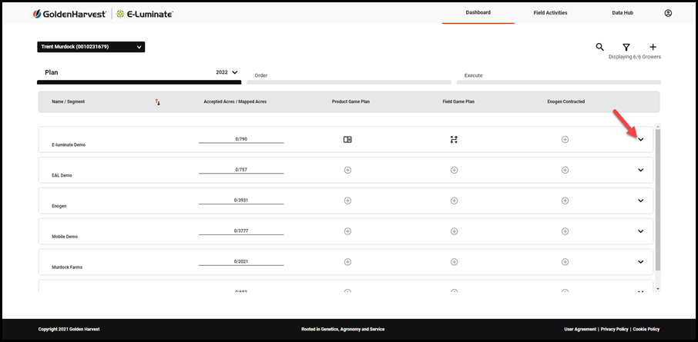Add Enogen Contracted for Mobile Demo

tap(565, 231)
